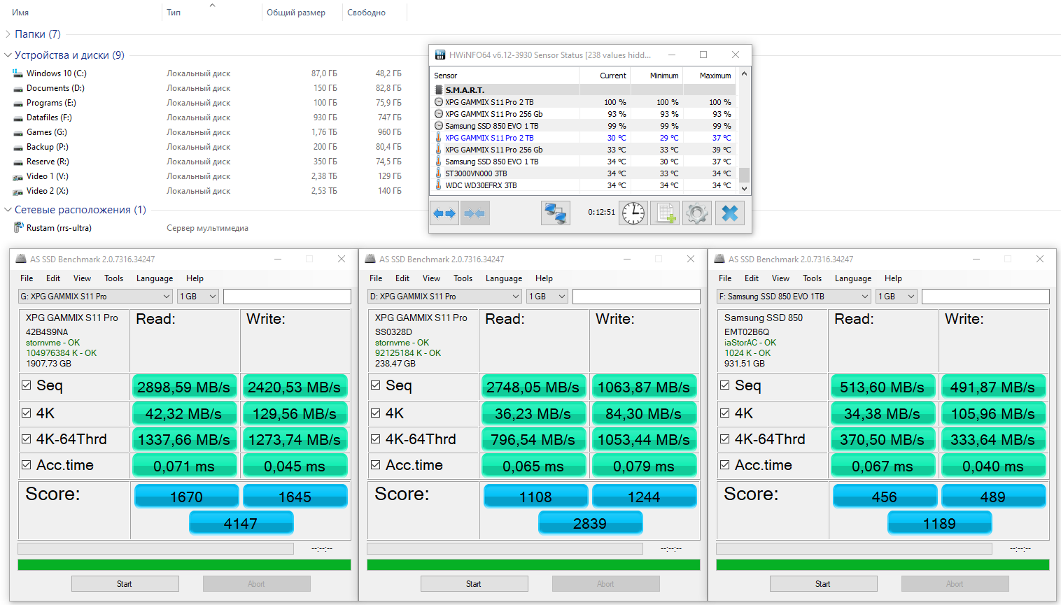Click thermometer icon beside WDC WD30EFRX 3TB

click(x=439, y=185)
